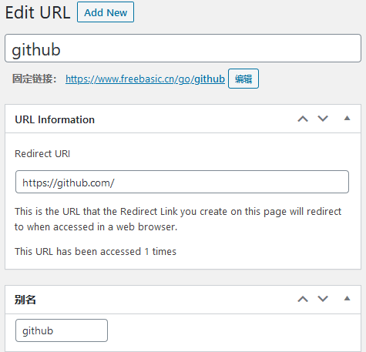Move URL Information panel up

[303, 119]
